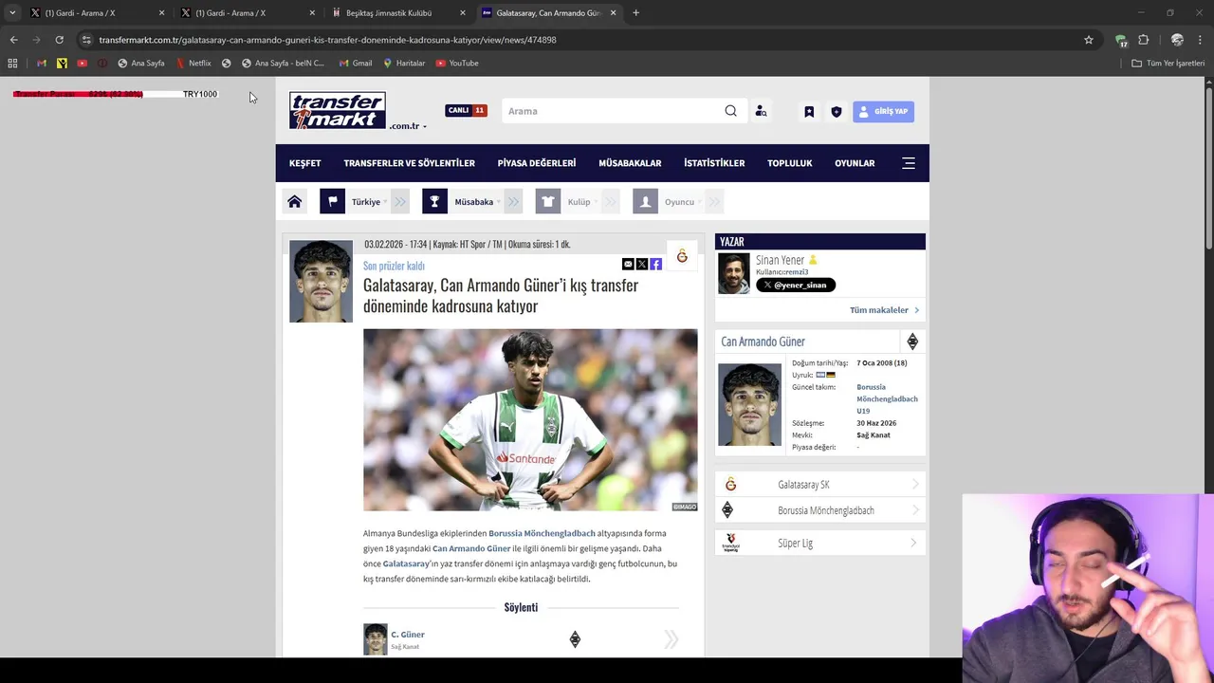Expand the Oyuncu breadcrumb dropdown
The image size is (1214, 683).
(x=714, y=202)
